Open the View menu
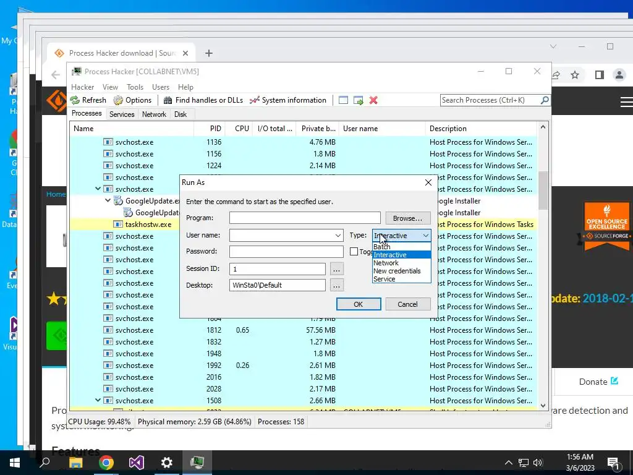The width and height of the screenshot is (633, 475). (x=110, y=87)
